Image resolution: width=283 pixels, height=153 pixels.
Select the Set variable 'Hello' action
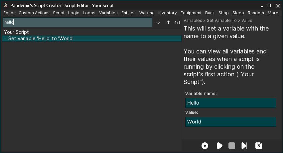click(x=41, y=38)
